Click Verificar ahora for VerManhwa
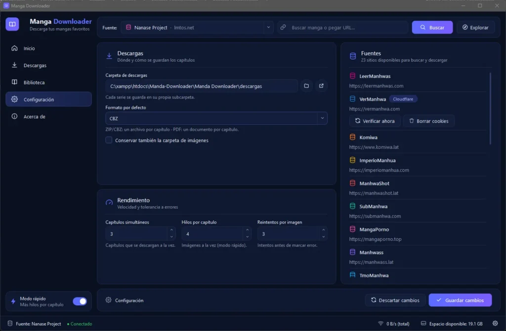This screenshot has height=331, width=506. click(x=375, y=121)
